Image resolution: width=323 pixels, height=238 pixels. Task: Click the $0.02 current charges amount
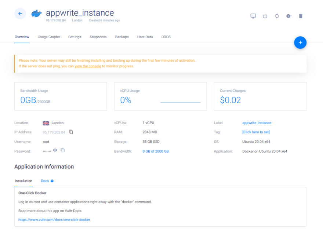[x=230, y=100]
